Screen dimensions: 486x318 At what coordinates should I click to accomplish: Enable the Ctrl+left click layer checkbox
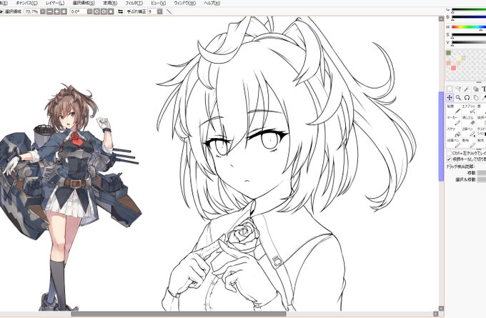coord(449,153)
